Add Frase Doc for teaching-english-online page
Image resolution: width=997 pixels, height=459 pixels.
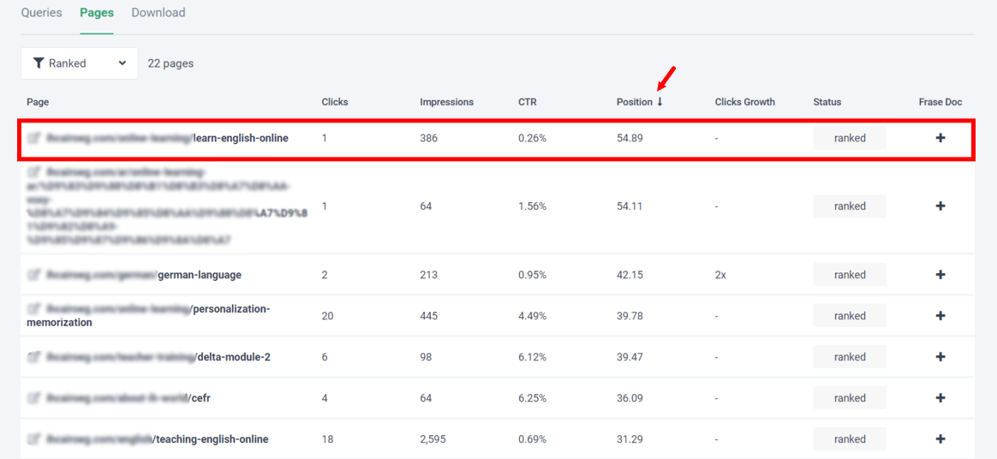coord(941,438)
